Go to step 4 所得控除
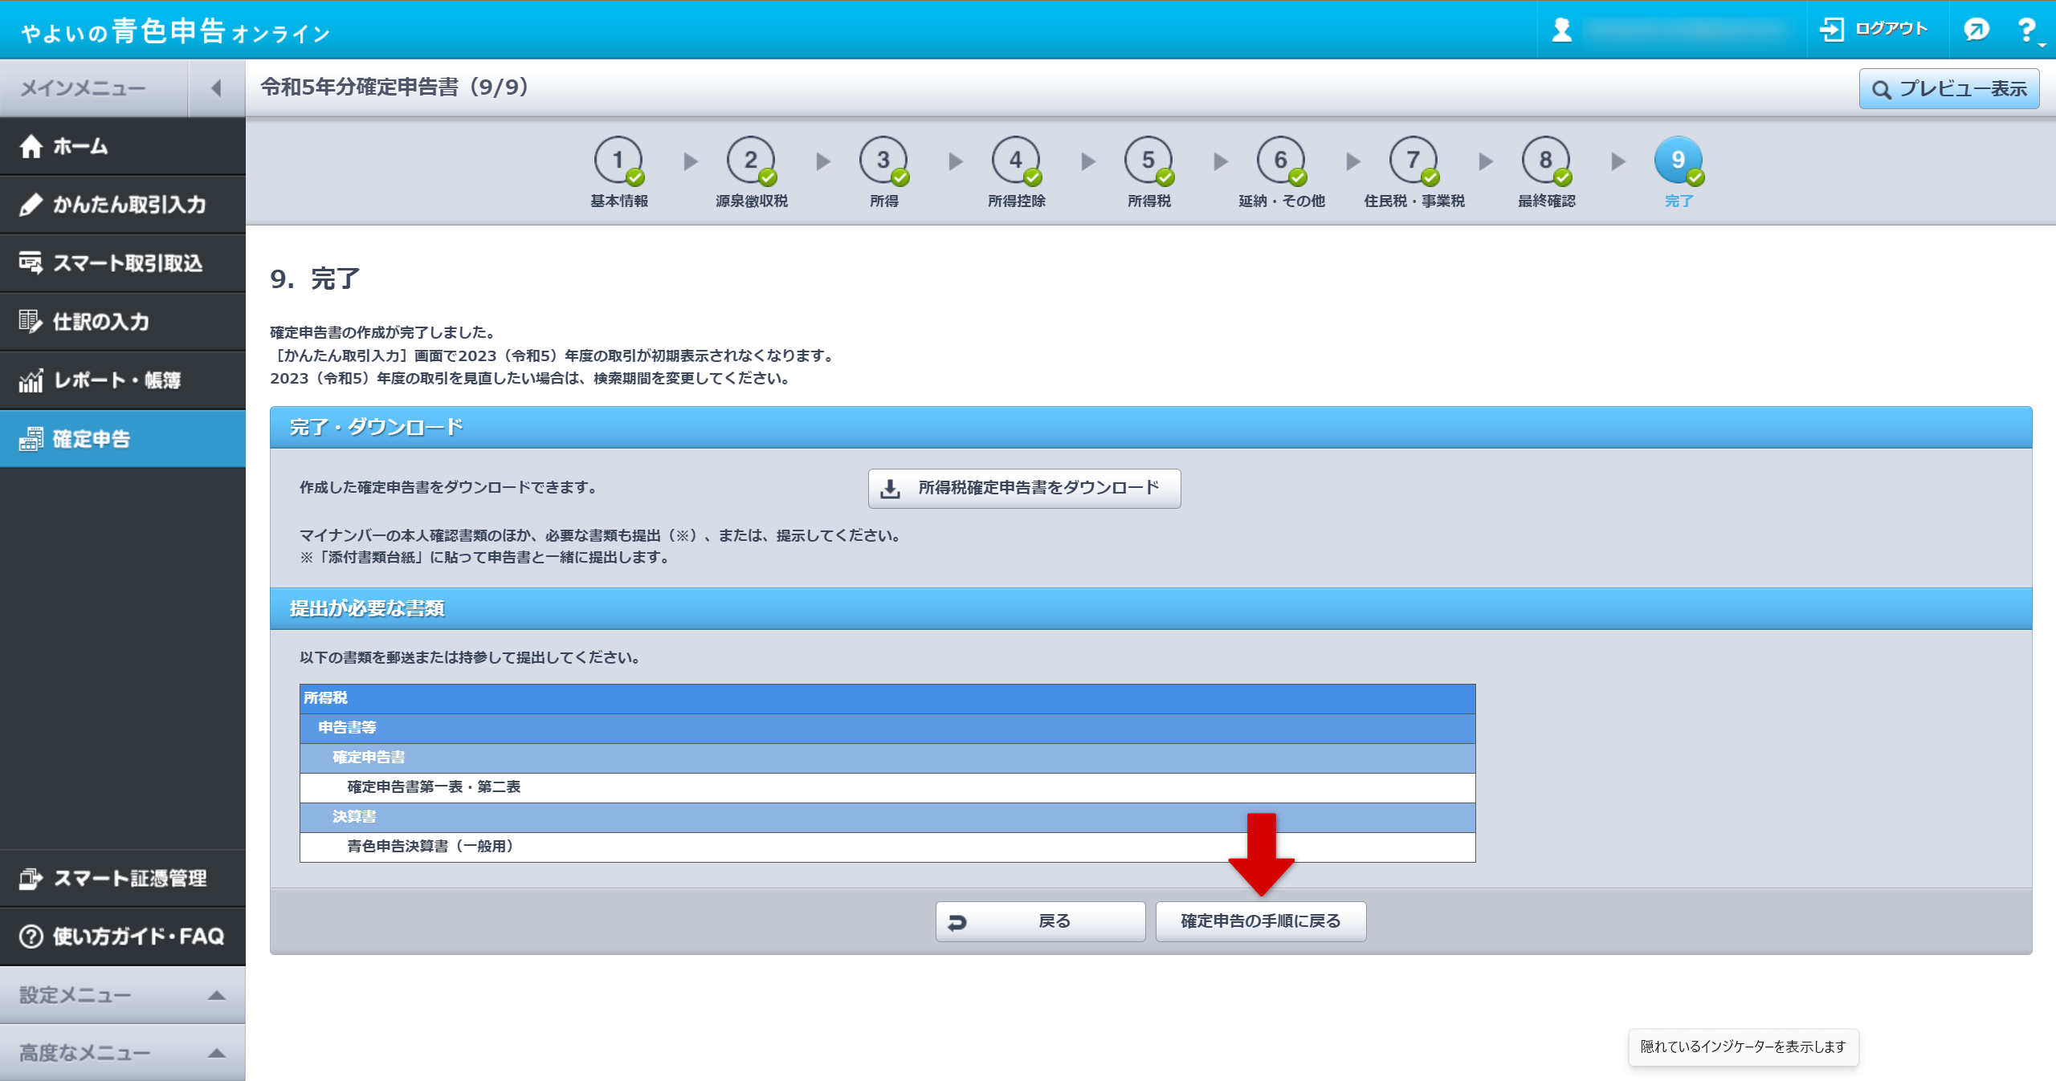Viewport: 2056px width, 1081px height. click(1015, 161)
